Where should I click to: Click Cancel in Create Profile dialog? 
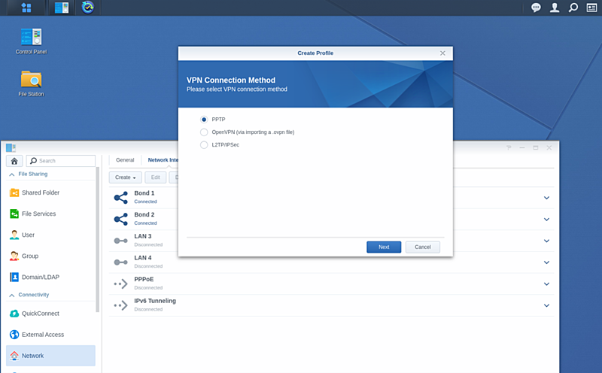click(x=422, y=247)
